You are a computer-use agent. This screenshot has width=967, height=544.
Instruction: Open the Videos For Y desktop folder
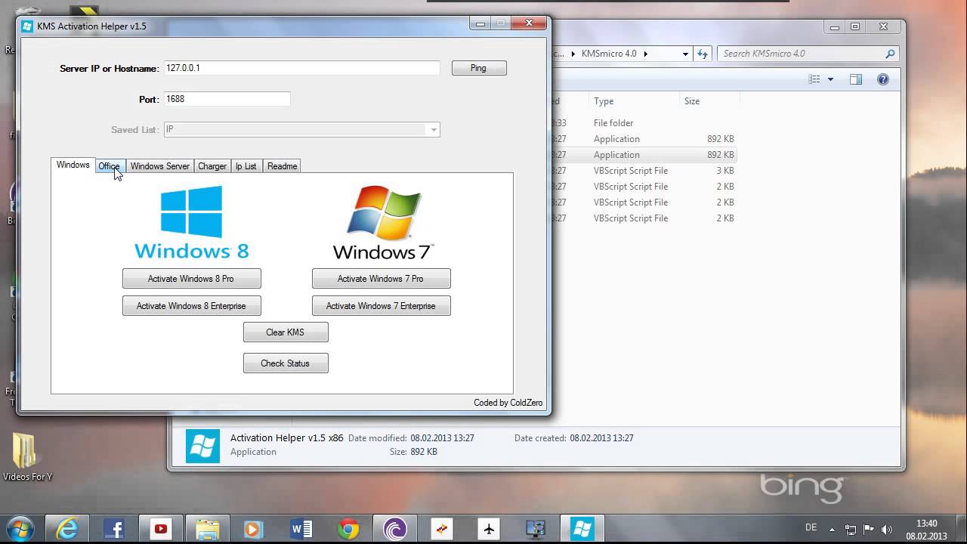[x=28, y=458]
